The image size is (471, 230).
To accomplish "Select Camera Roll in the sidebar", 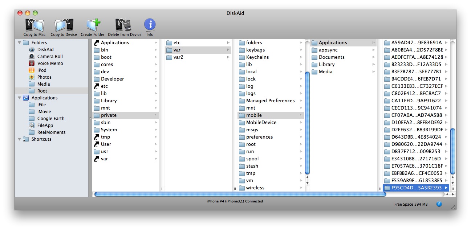I will point(50,57).
